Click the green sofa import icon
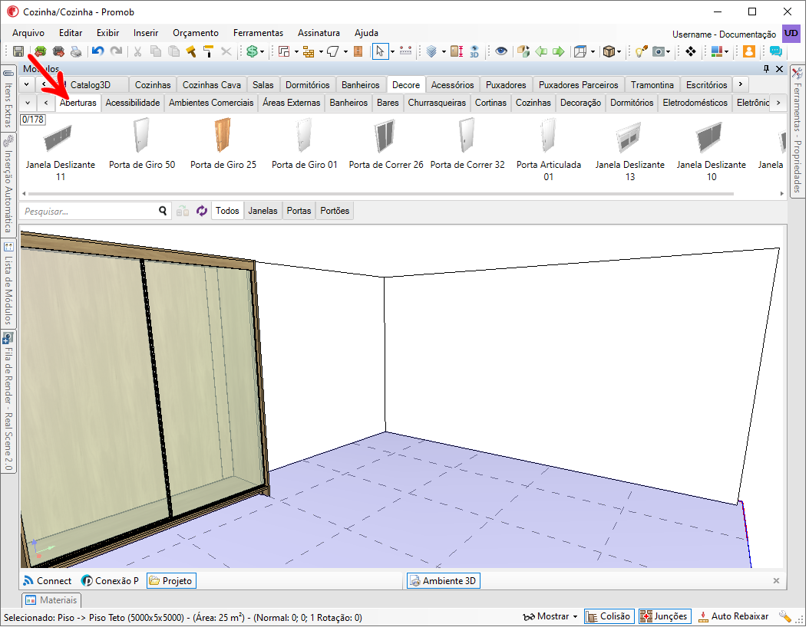The image size is (809, 637). (41, 51)
